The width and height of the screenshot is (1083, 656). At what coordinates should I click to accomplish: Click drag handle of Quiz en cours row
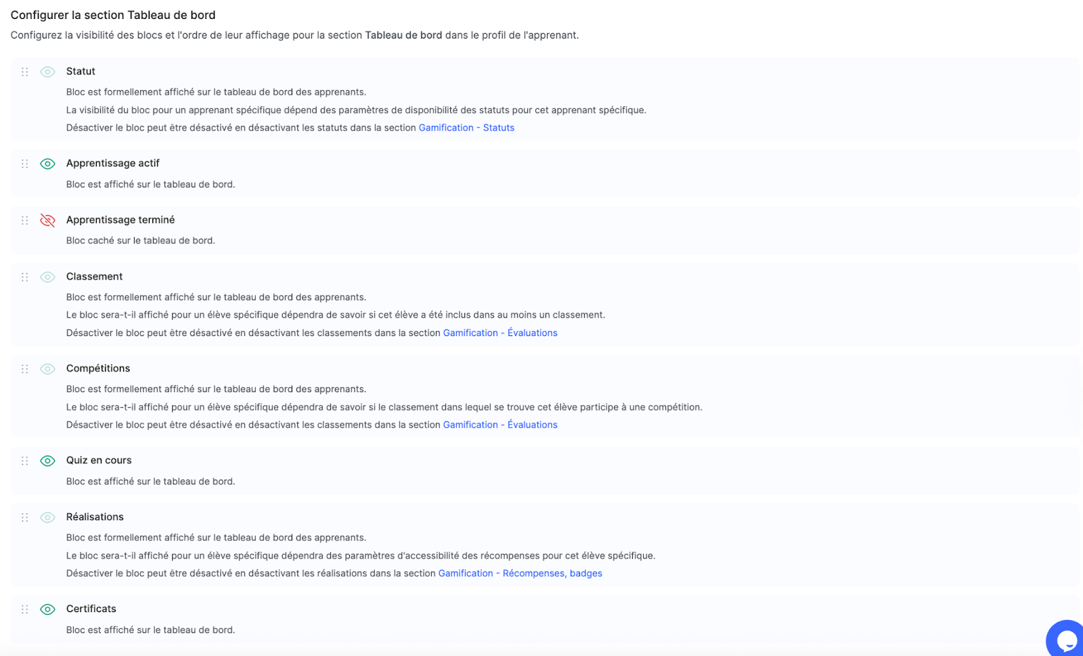coord(25,461)
